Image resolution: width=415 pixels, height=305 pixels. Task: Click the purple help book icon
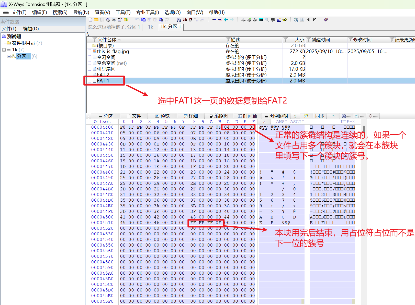click(x=326, y=20)
